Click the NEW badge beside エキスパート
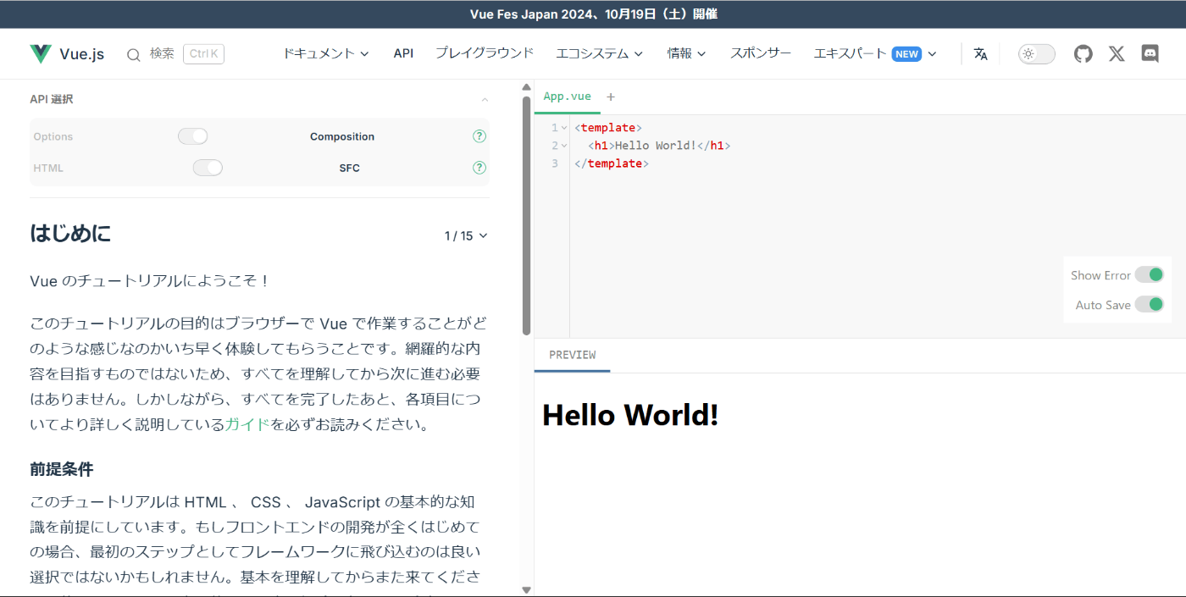Viewport: 1186px width, 597px height. [906, 54]
